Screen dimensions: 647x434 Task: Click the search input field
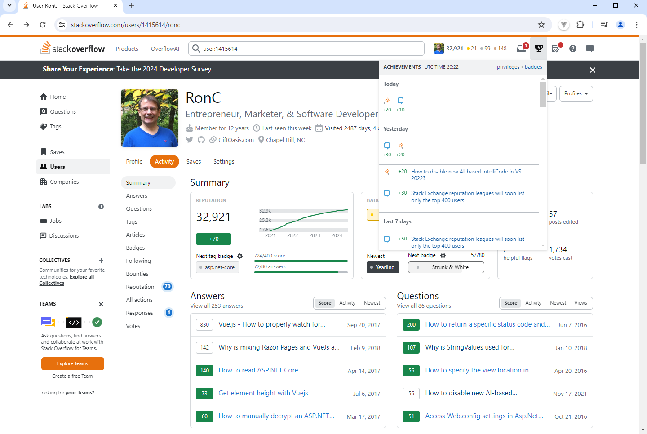pyautogui.click(x=306, y=49)
